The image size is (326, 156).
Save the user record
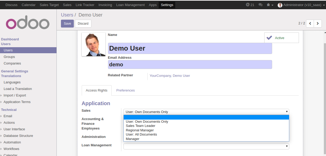tap(67, 24)
